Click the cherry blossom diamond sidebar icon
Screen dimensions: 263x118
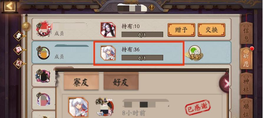point(19,50)
